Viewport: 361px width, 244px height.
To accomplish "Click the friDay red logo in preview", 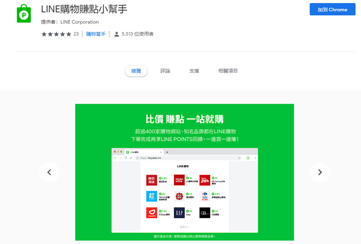I will click(x=152, y=212).
